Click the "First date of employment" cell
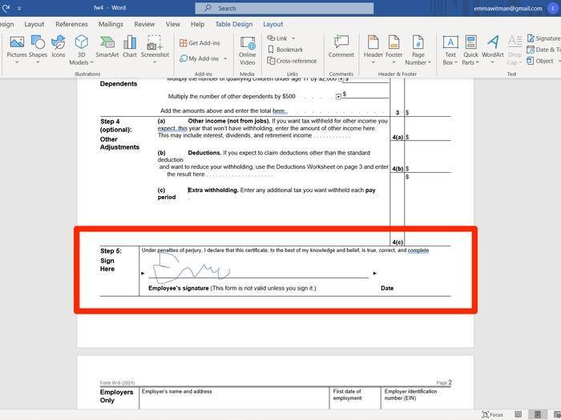Image resolution: width=561 pixels, height=420 pixels. pyautogui.click(x=355, y=398)
